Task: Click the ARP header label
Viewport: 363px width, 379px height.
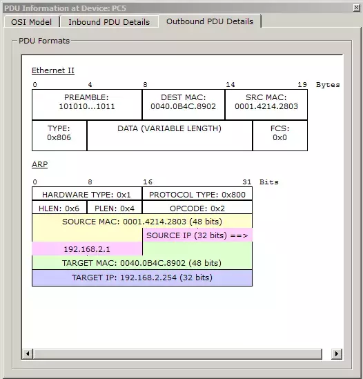Action: [39, 164]
